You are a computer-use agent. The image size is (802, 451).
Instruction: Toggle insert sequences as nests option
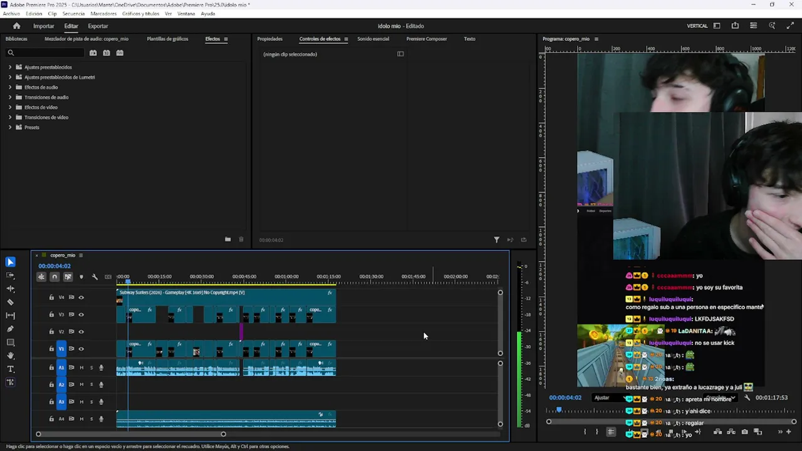41,277
